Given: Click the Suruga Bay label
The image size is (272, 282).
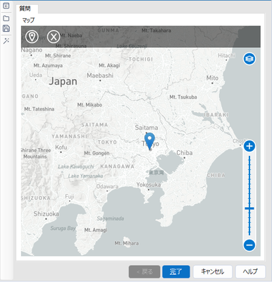Looking at the screenshot, I should pyautogui.click(x=63, y=228).
